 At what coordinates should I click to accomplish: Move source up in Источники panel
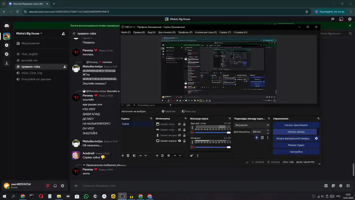click(x=175, y=156)
